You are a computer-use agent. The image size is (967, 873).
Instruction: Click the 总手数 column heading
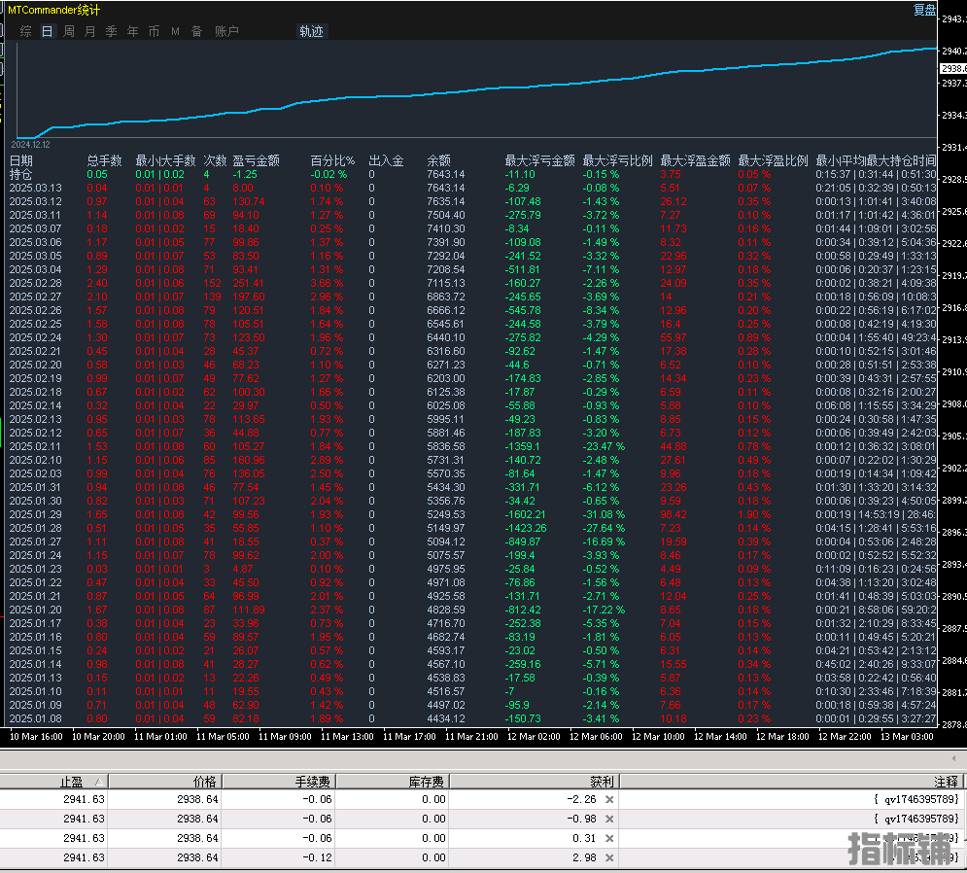[x=104, y=161]
